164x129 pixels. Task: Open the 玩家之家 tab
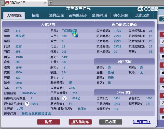[142, 15]
